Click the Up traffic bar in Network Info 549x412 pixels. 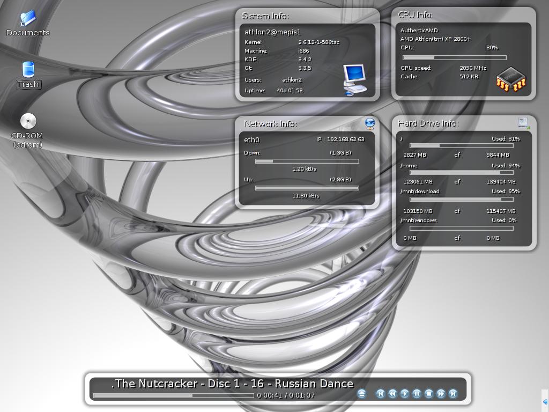(x=307, y=188)
